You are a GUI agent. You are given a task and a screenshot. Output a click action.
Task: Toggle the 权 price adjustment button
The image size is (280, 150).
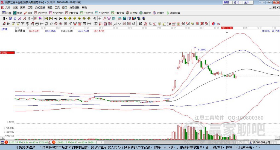36,19
